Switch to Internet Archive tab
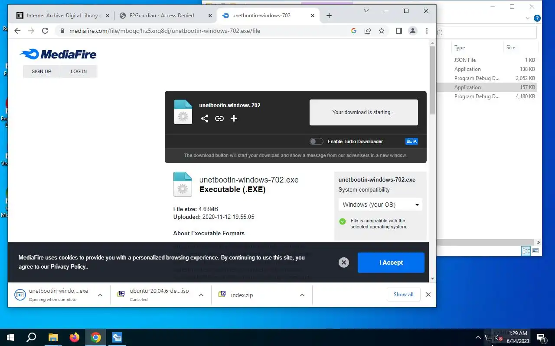This screenshot has width=555, height=346. (x=62, y=16)
